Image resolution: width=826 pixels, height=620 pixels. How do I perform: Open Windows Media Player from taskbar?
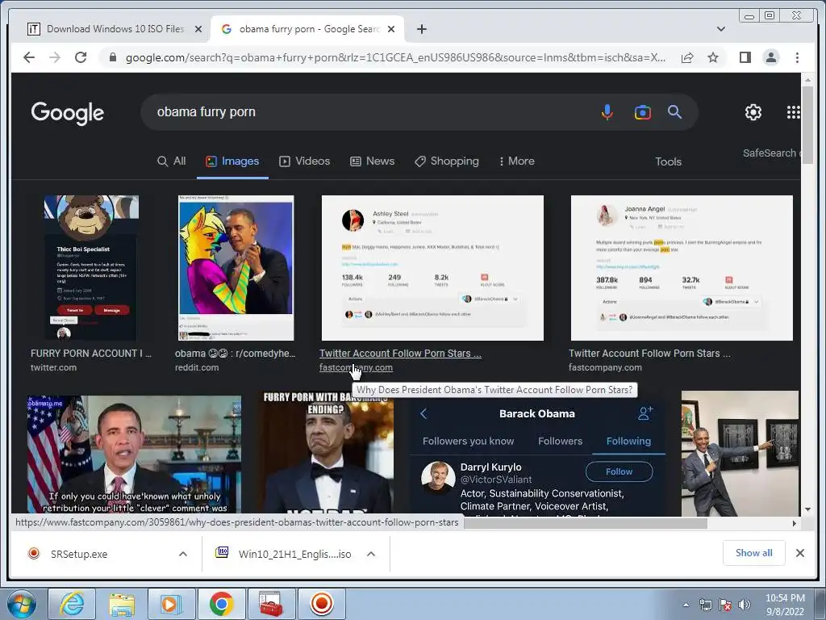(x=171, y=604)
